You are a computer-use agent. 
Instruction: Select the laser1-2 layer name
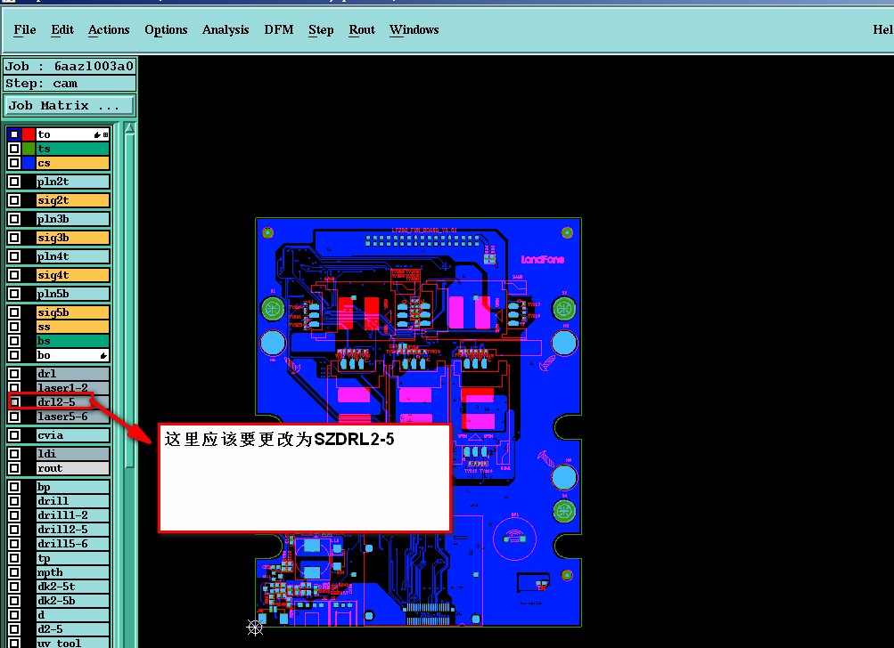coord(72,388)
